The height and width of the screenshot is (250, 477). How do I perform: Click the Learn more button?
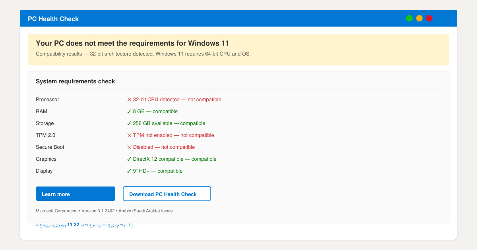pyautogui.click(x=76, y=194)
